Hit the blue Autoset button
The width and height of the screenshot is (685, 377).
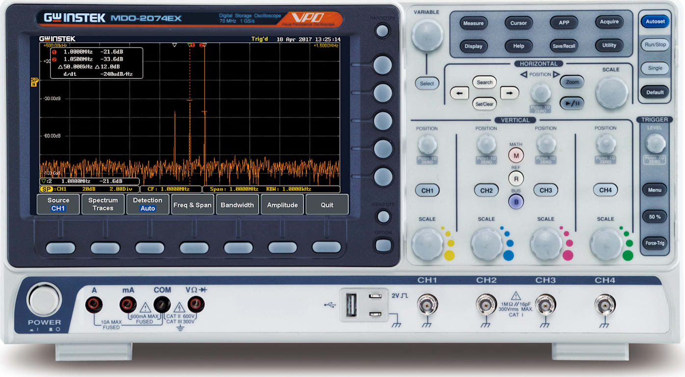[x=655, y=22]
